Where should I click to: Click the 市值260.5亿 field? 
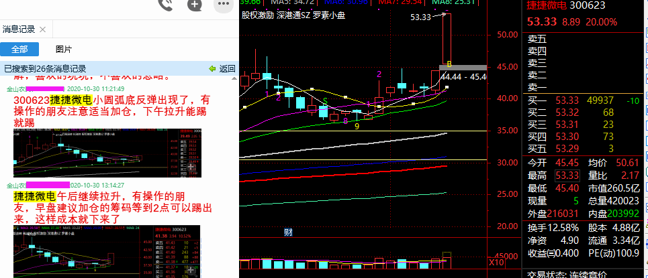[614, 188]
